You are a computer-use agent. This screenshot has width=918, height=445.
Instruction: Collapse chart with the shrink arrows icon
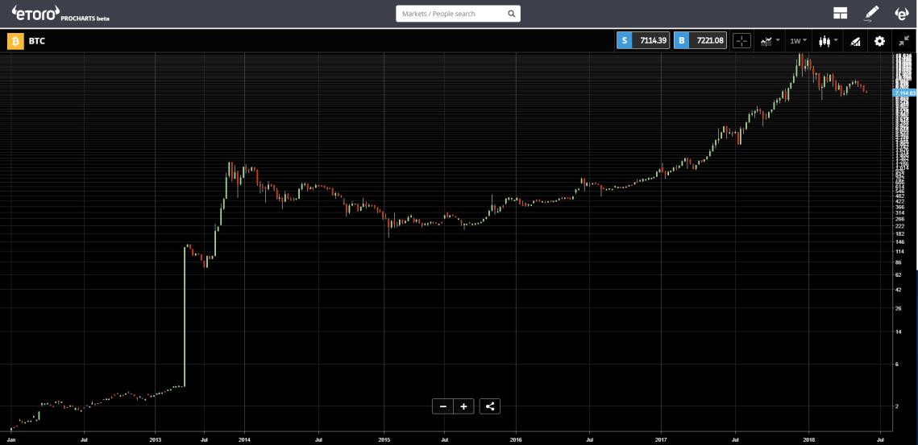pos(903,41)
